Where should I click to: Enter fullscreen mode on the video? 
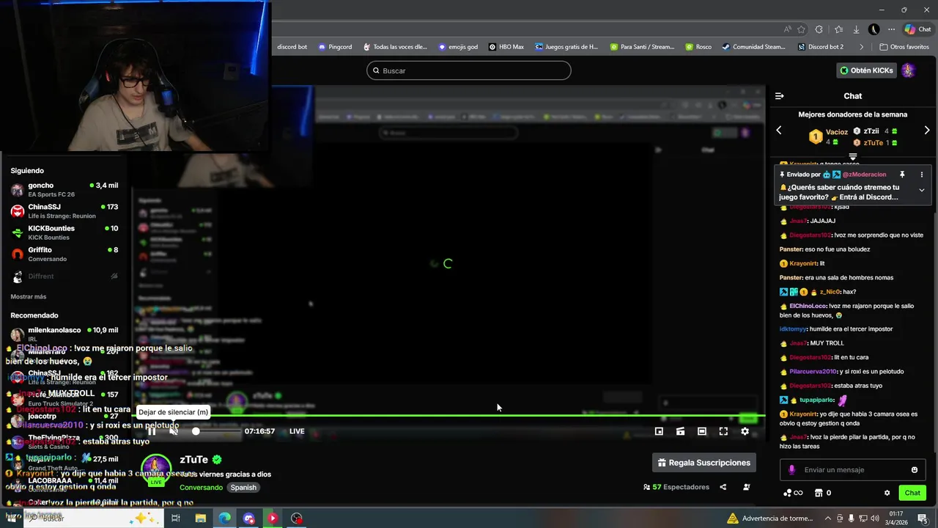point(723,431)
